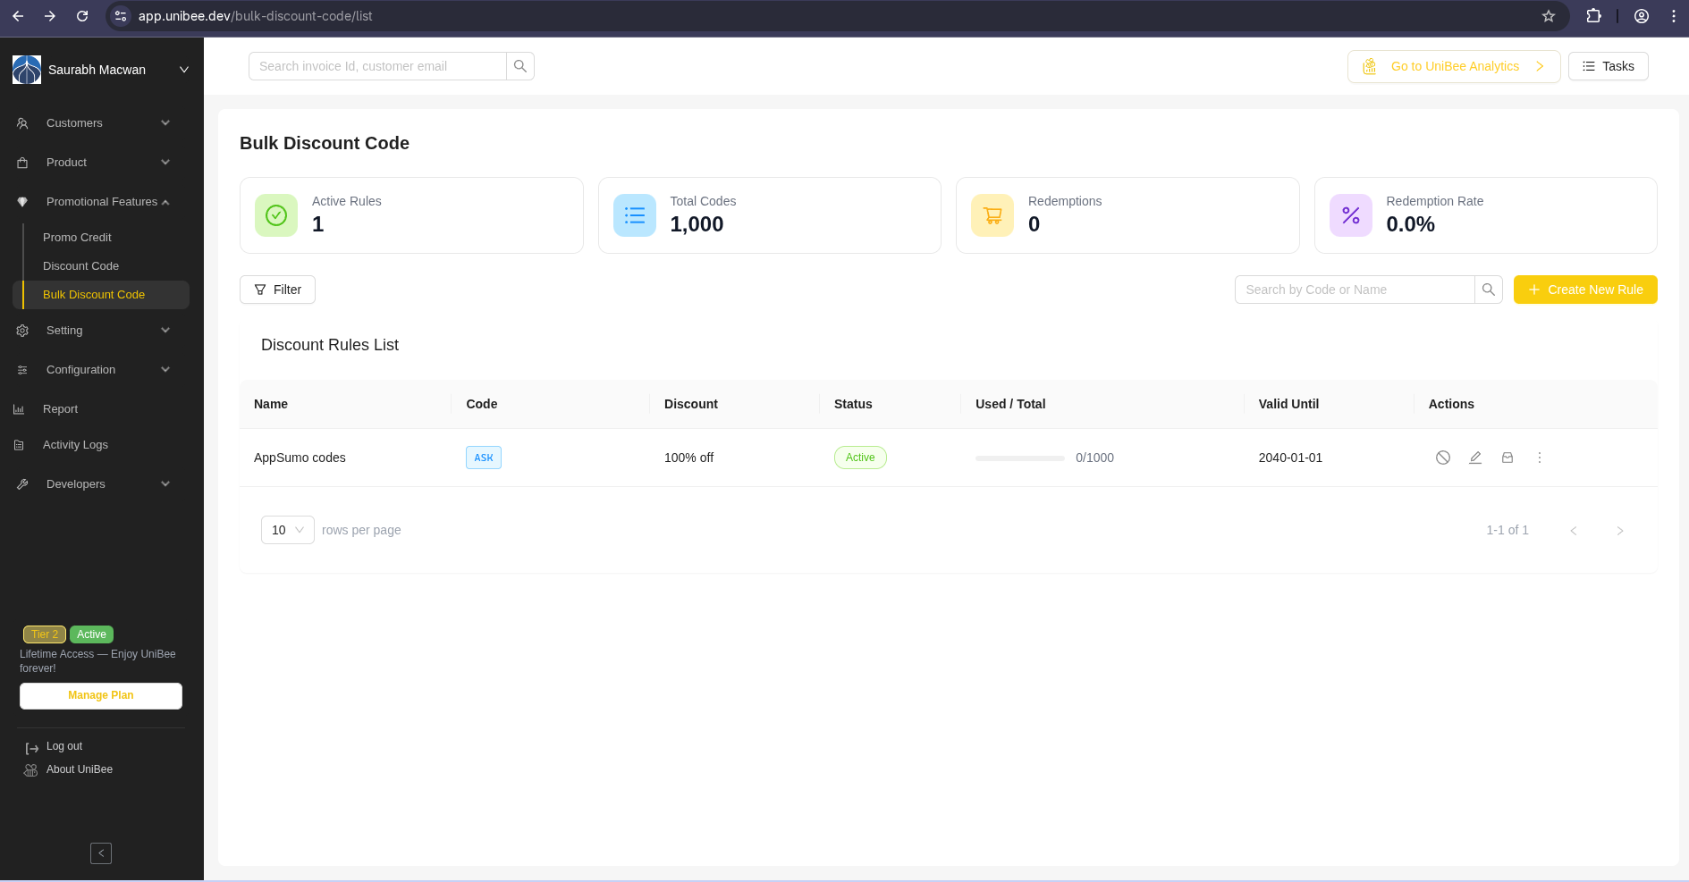The image size is (1689, 882).
Task: Click the more options icon in Actions column
Action: [x=1540, y=458]
